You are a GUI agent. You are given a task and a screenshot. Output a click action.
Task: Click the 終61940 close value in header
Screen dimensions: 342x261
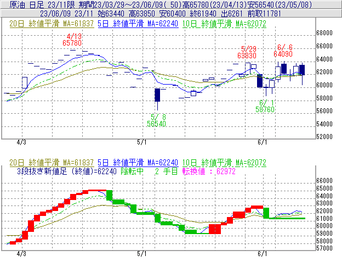pyautogui.click(x=203, y=14)
